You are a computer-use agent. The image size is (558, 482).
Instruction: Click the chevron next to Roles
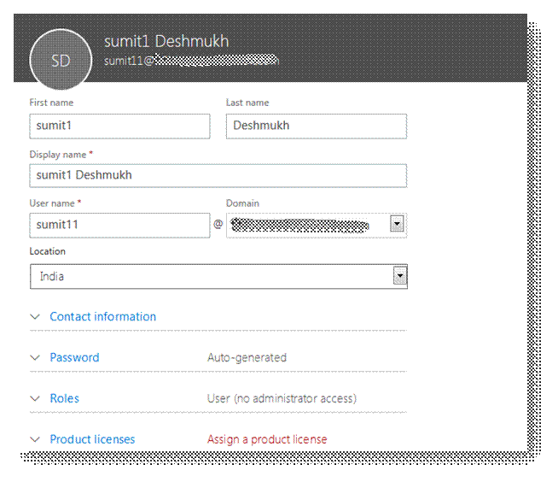pos(35,398)
